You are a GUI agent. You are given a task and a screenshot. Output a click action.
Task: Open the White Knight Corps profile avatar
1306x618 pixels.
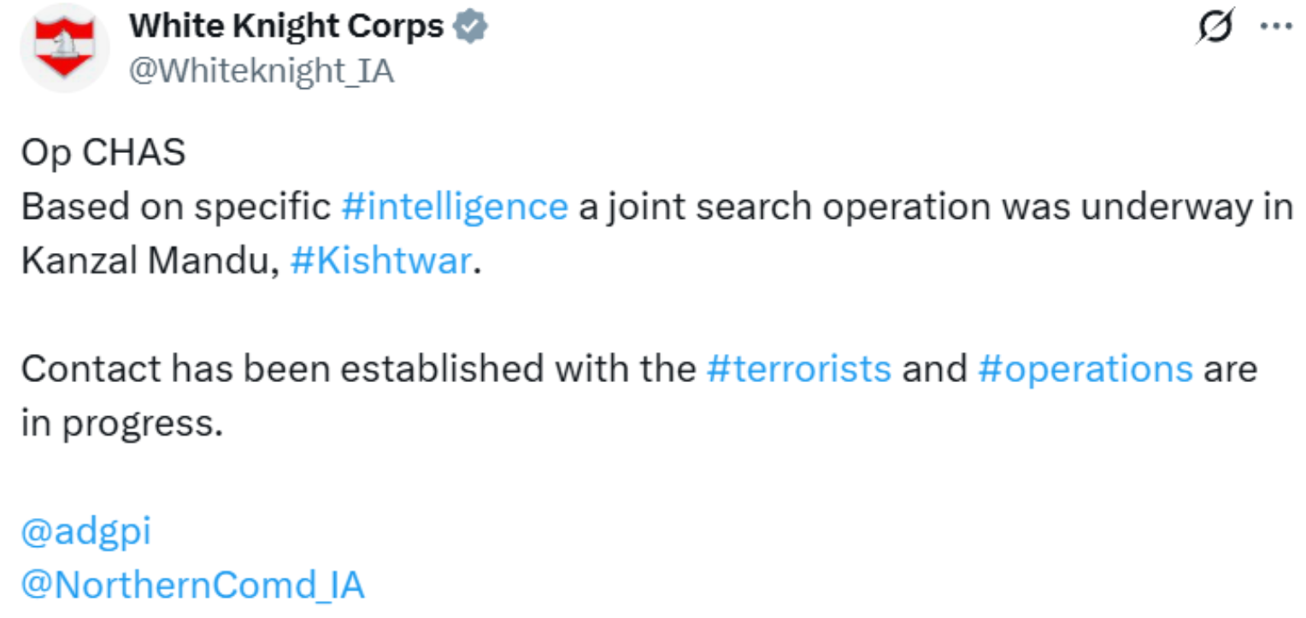[x=65, y=47]
